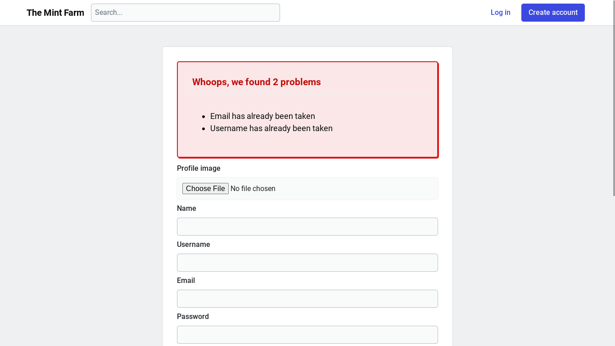Viewport: 615px width, 346px height.
Task: Click Choose File to upload a profile image
Action: coord(205,188)
